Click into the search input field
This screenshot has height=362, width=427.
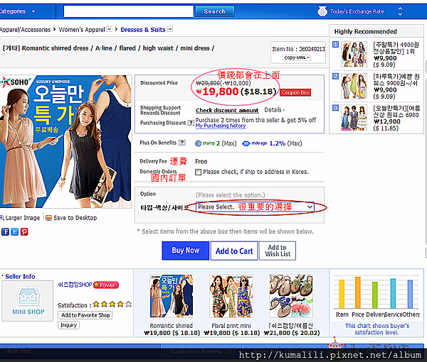tap(129, 11)
